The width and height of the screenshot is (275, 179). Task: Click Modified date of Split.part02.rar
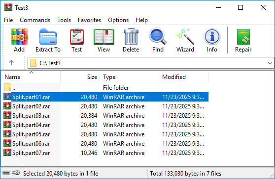click(x=183, y=106)
